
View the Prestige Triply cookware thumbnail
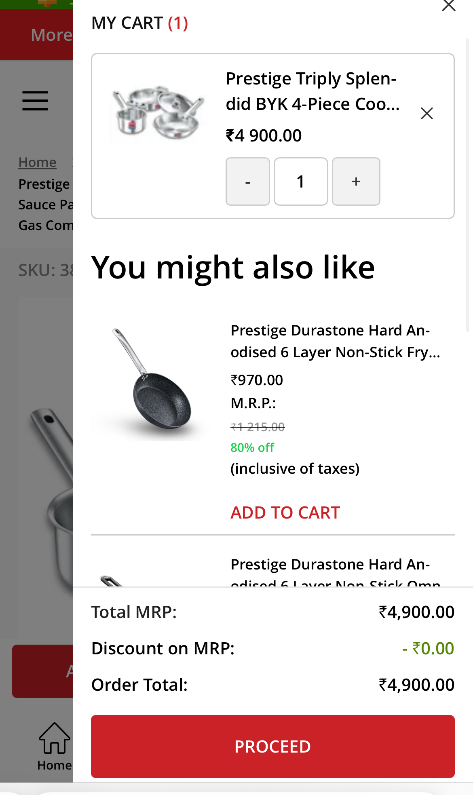click(158, 114)
